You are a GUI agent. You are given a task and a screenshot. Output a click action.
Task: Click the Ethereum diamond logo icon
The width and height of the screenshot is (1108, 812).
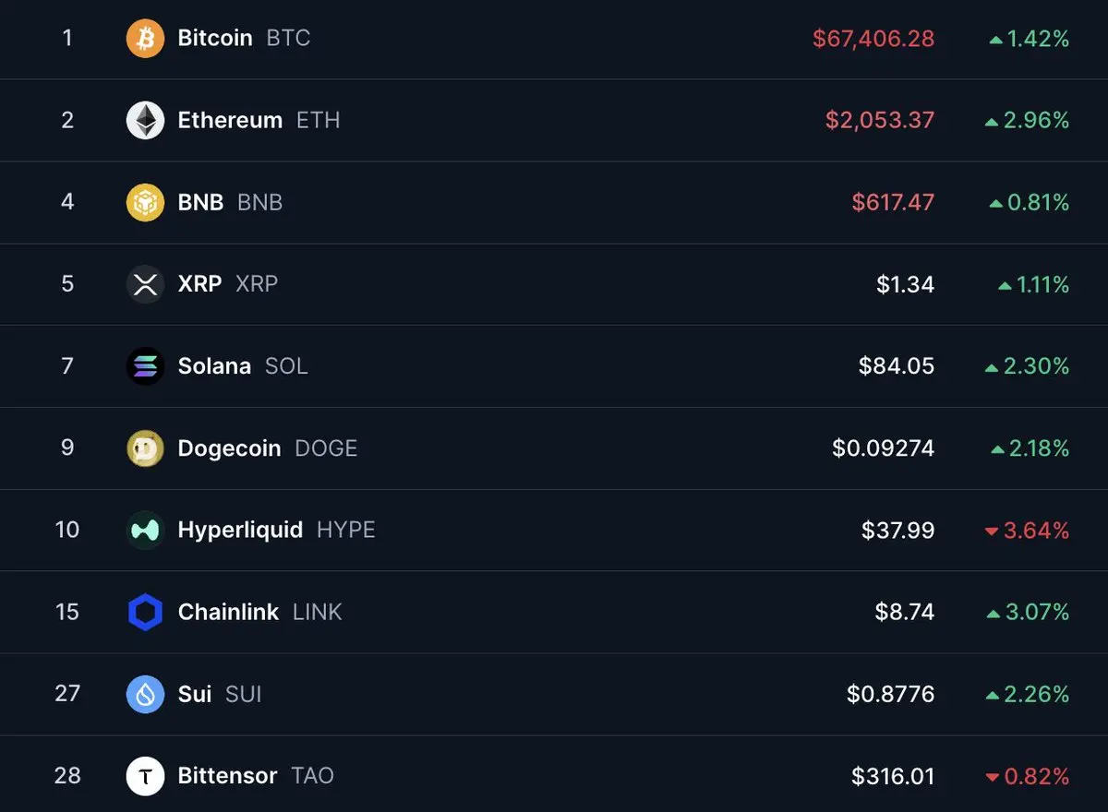click(x=145, y=121)
